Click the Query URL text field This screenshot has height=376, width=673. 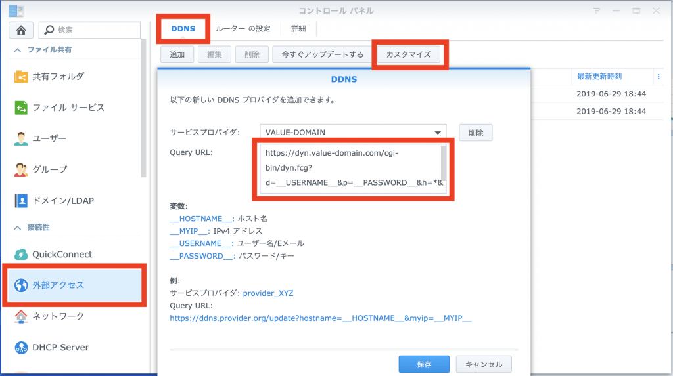pos(348,169)
